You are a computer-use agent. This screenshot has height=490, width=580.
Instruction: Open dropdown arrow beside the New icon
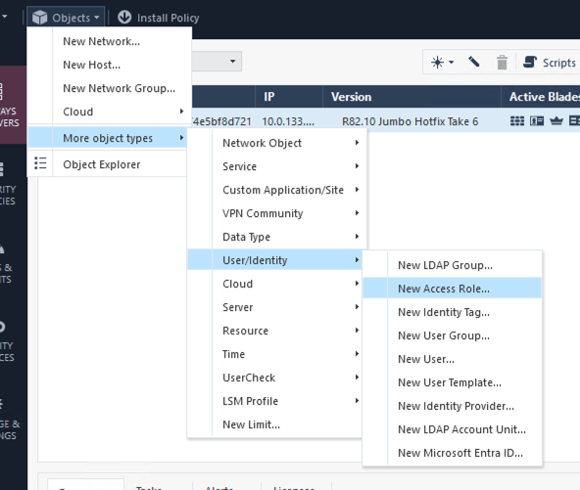tap(452, 62)
